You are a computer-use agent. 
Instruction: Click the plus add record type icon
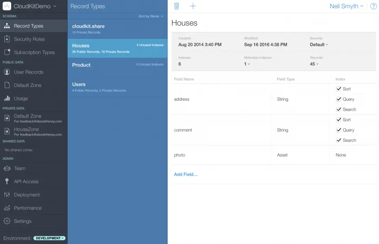coord(193,6)
